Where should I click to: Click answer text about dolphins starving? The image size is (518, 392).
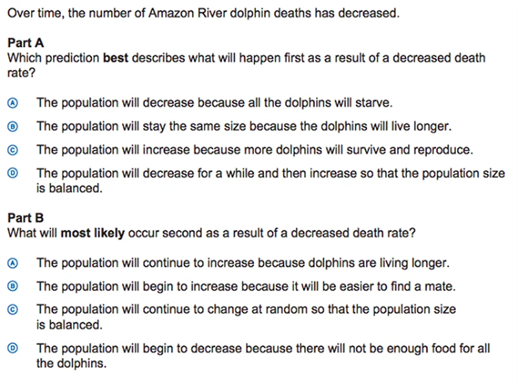(x=214, y=103)
